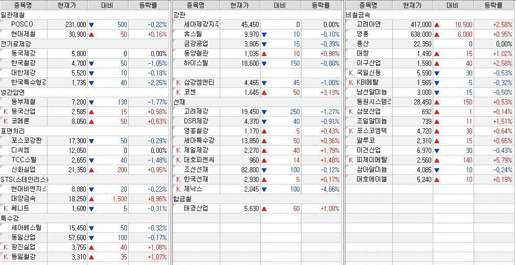Click the K marker next to 국일신동

pyautogui.click(x=351, y=73)
